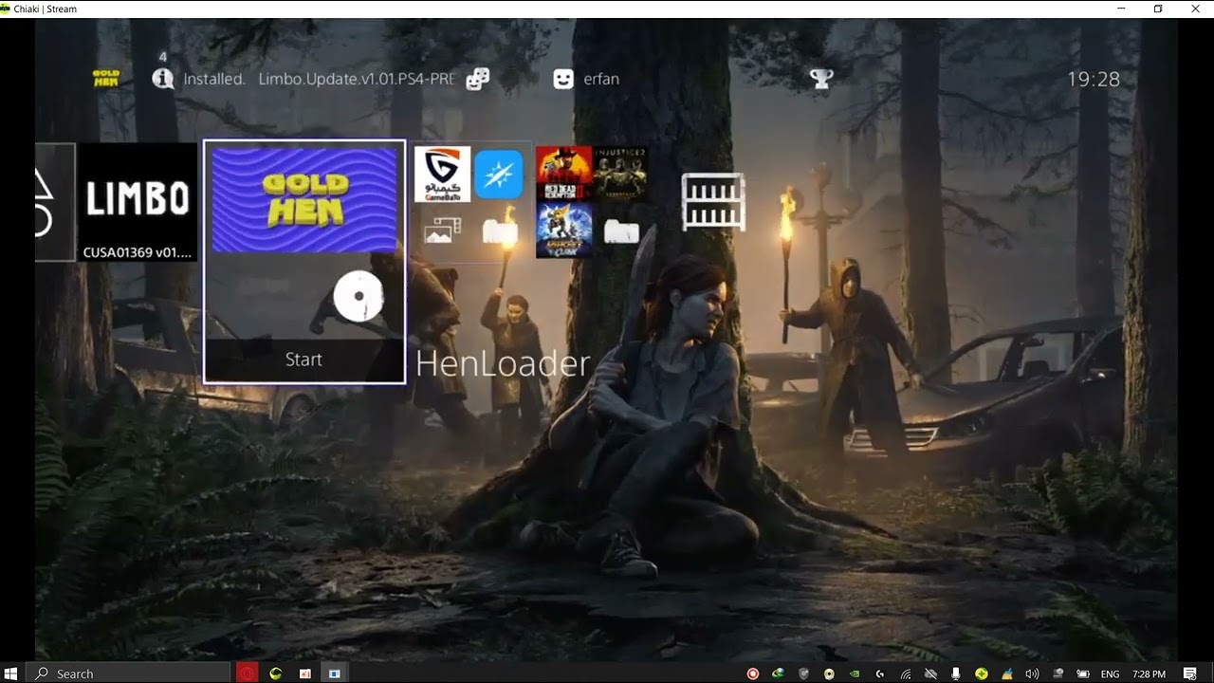
Task: Open the 7:28 PM taskbar clock
Action: coord(1150,674)
